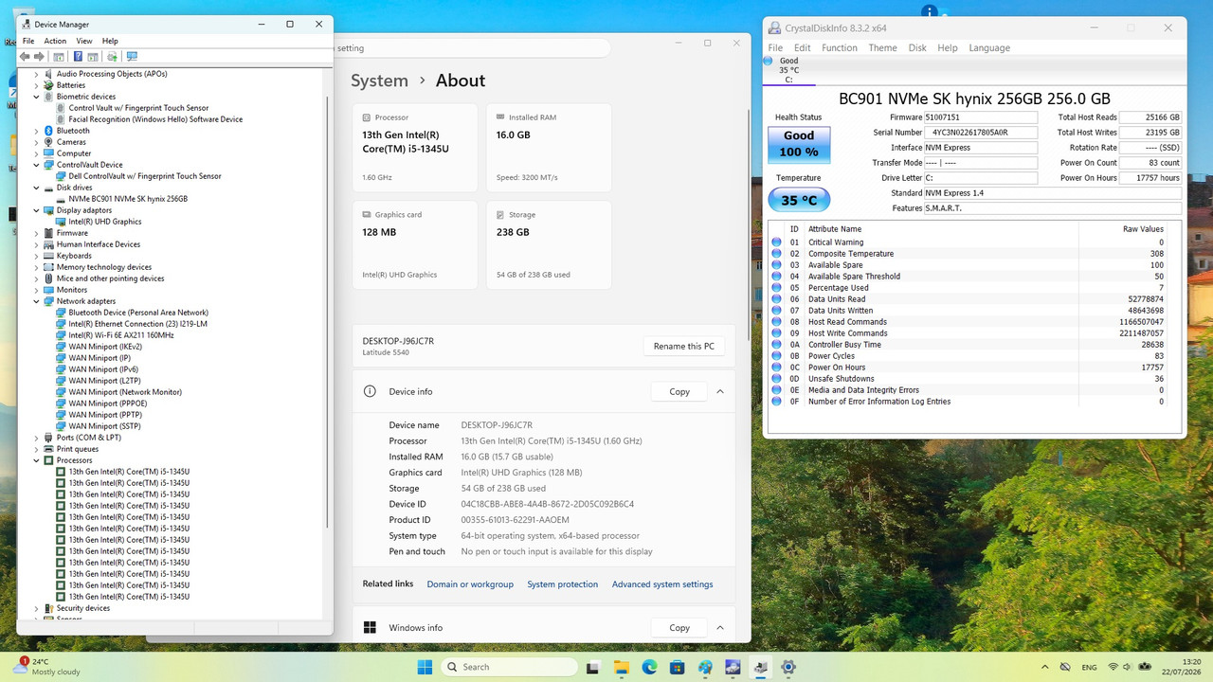Click the Rename this PC button
This screenshot has height=682, width=1213.
[684, 346]
